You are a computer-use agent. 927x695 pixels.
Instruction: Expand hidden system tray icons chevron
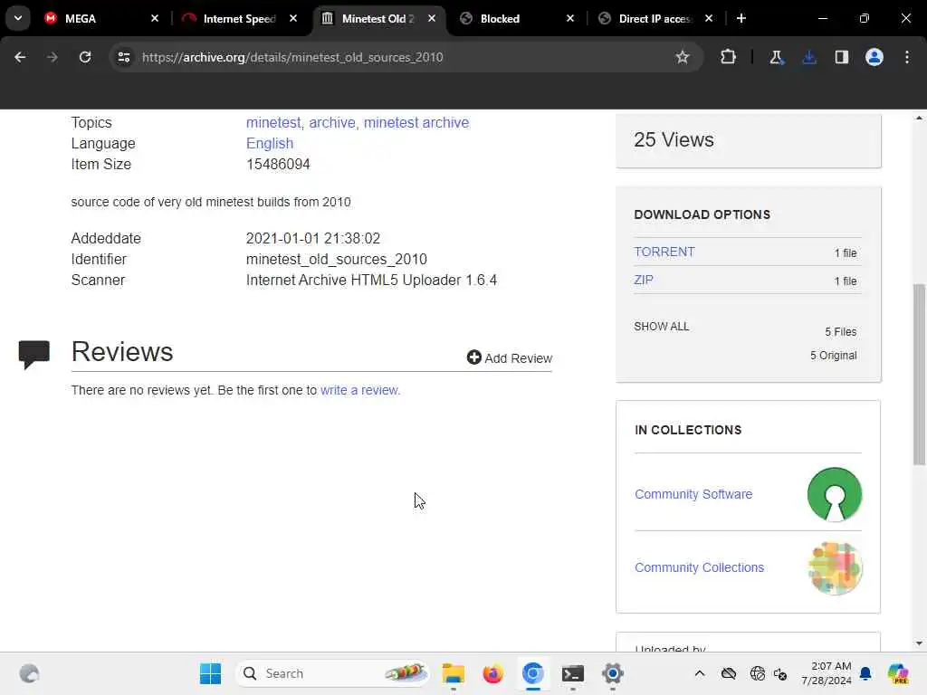click(700, 673)
